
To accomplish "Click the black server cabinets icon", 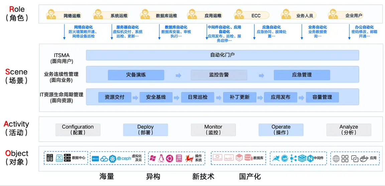I will [50, 158].
